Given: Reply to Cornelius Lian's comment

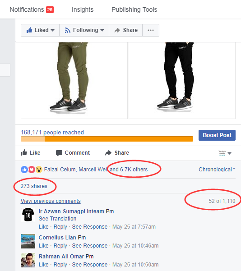Looking at the screenshot, I should 60,246.
